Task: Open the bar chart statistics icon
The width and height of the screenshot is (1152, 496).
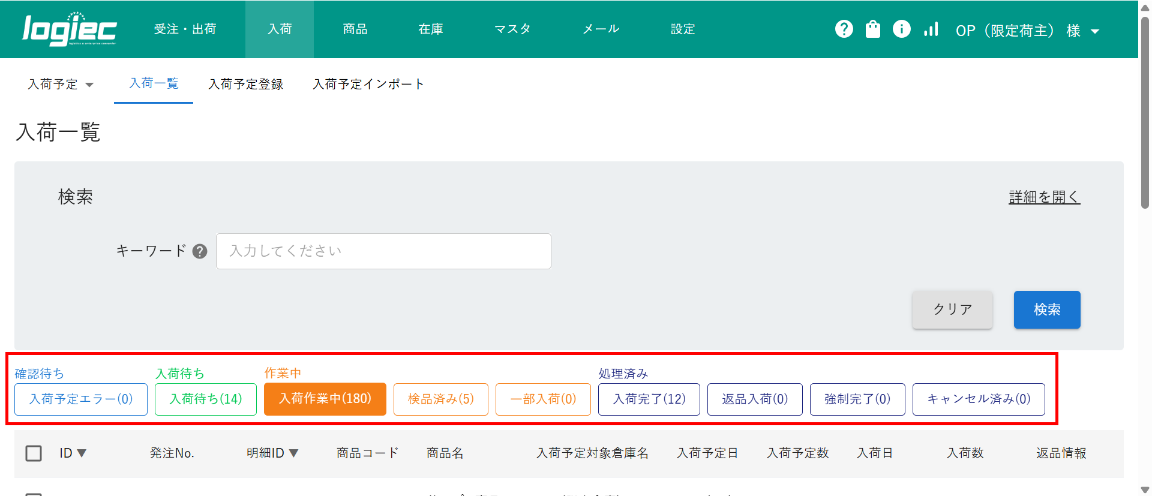Action: [931, 29]
